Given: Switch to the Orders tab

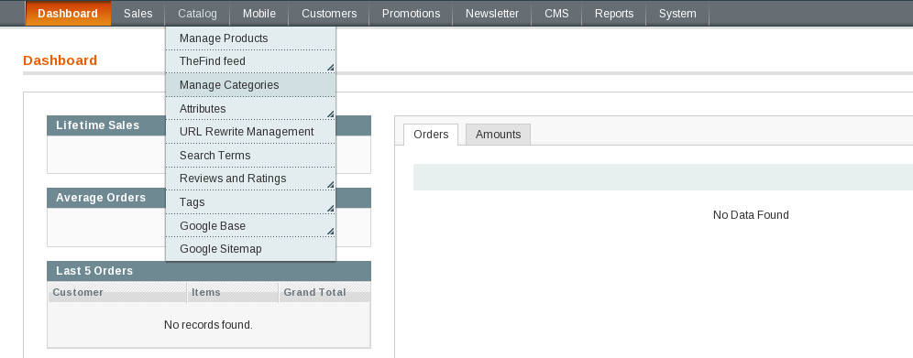Looking at the screenshot, I should pyautogui.click(x=431, y=135).
